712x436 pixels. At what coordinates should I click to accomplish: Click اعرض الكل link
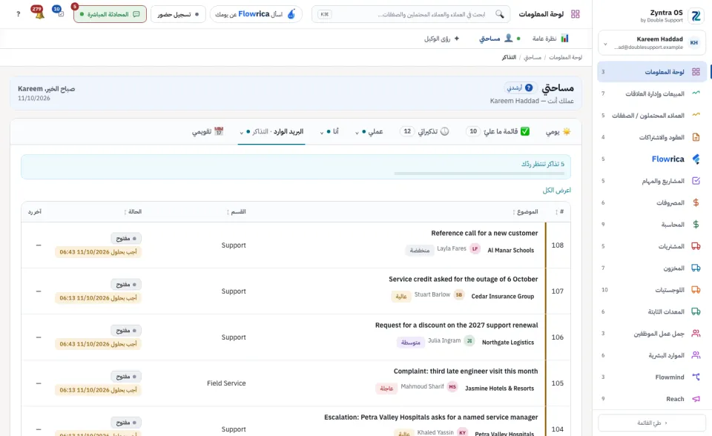coord(557,190)
